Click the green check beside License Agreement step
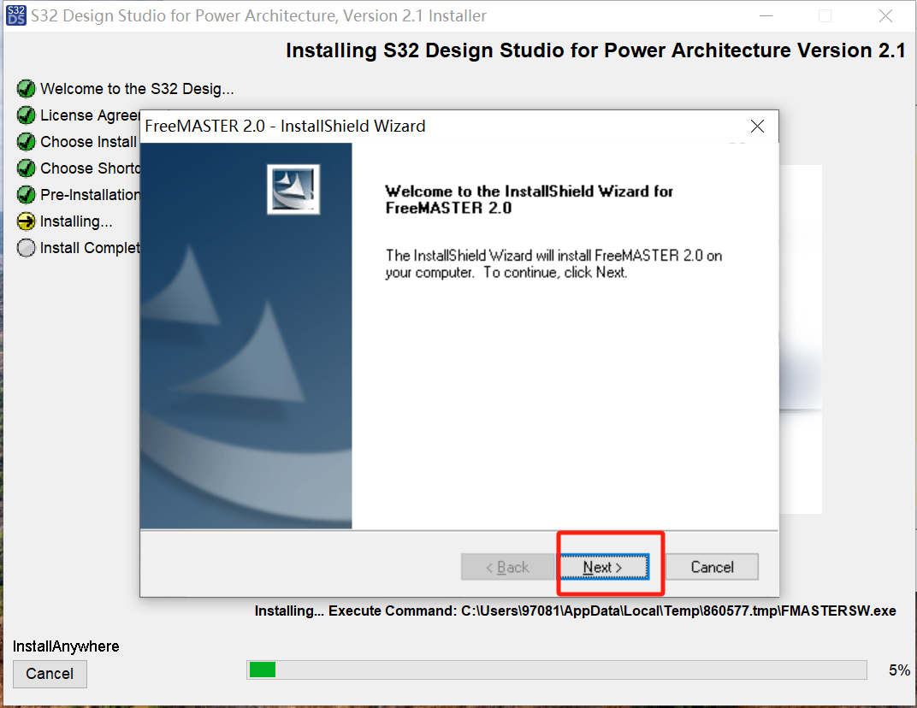The height and width of the screenshot is (708, 917). 26,115
